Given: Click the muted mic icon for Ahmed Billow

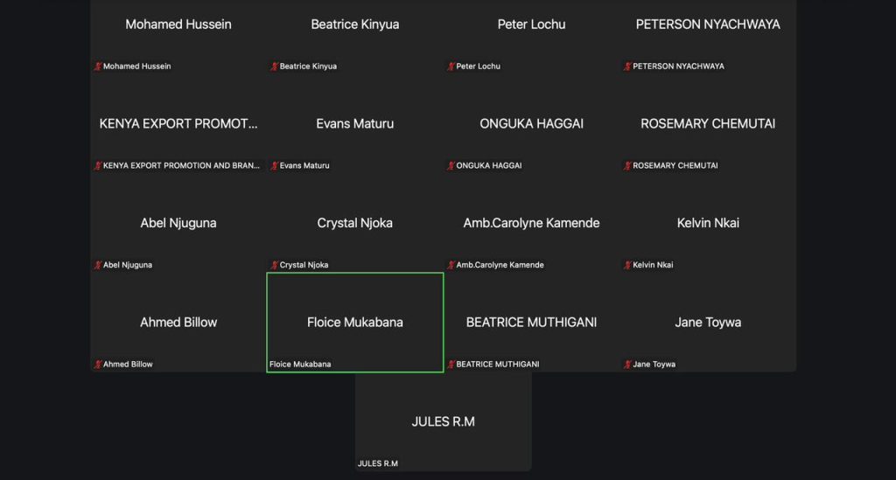Looking at the screenshot, I should [x=98, y=365].
